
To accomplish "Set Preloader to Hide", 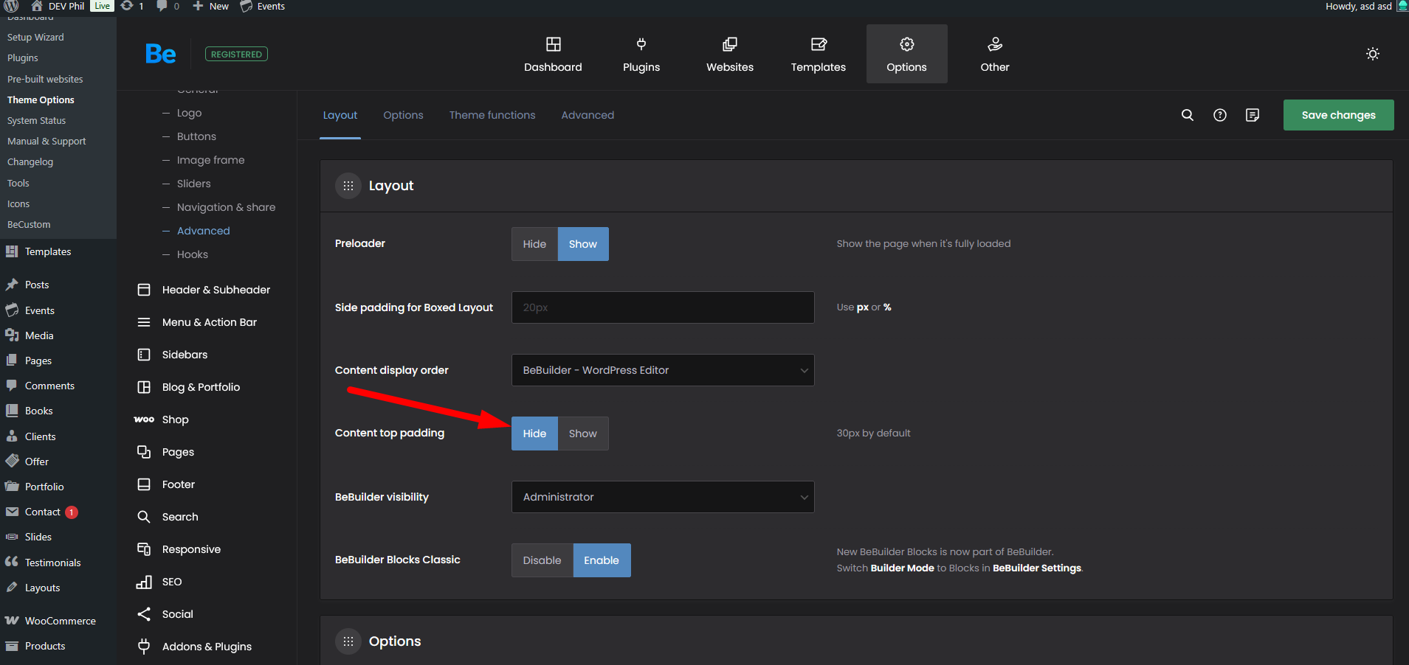I will [534, 244].
